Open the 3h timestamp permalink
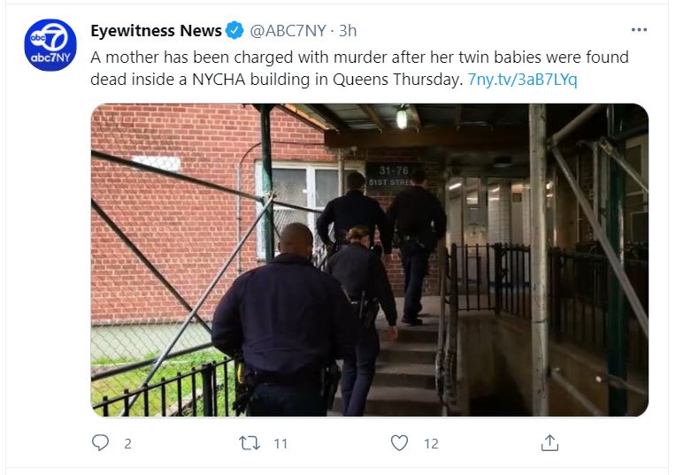 coord(348,31)
